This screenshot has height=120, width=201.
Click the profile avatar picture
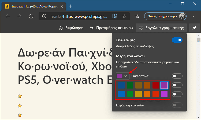pos(182,16)
